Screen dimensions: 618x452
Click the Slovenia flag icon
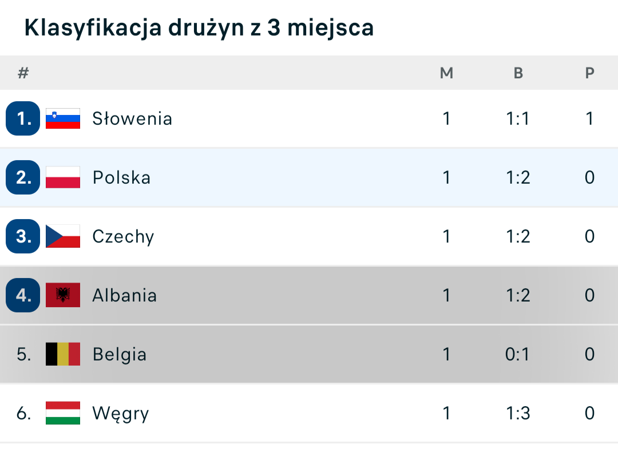point(63,118)
